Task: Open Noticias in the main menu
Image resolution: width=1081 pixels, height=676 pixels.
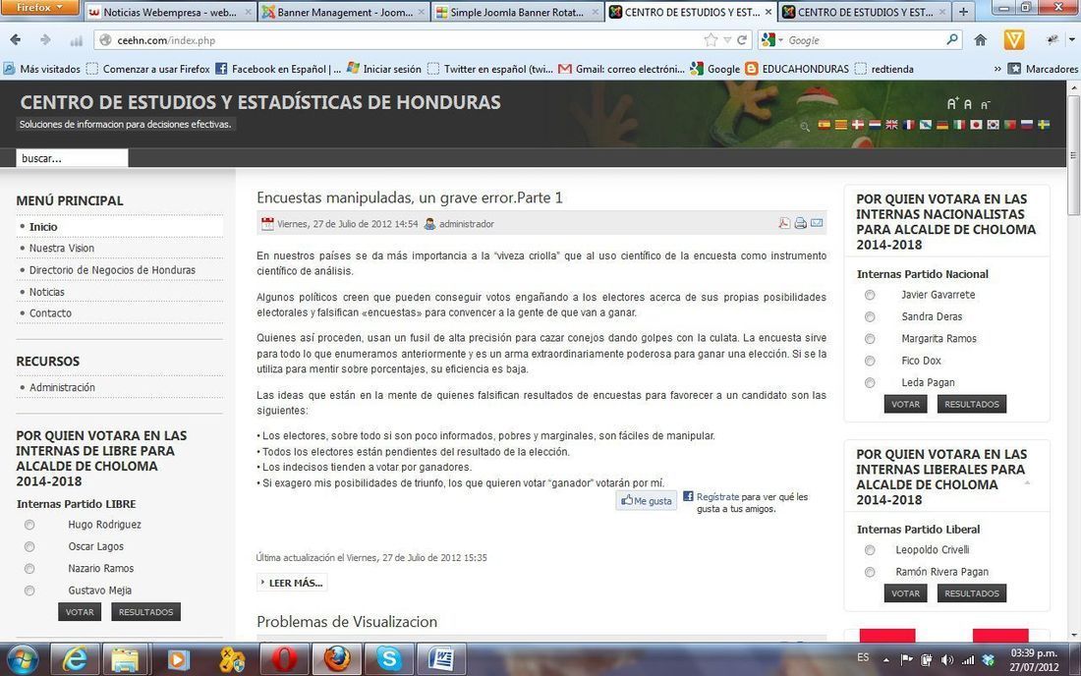Action: tap(47, 292)
